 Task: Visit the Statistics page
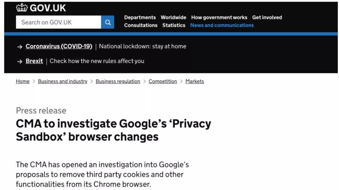[x=174, y=25]
